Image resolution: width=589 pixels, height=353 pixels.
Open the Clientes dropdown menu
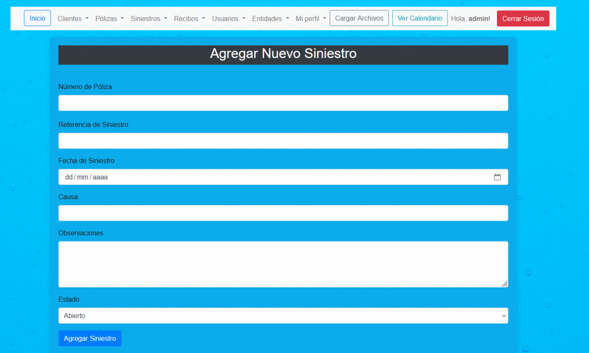(73, 18)
